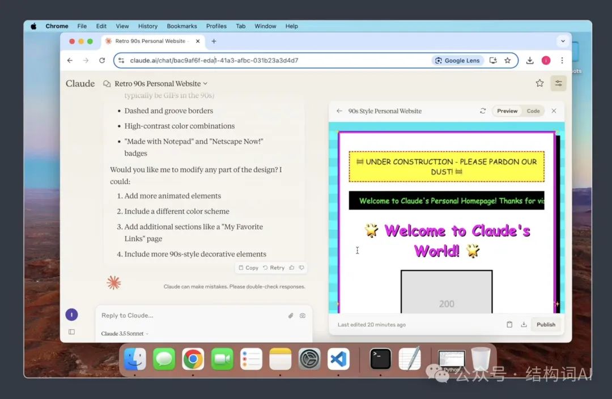Close the artifact panel
Screen dimensions: 612x399
(554, 111)
